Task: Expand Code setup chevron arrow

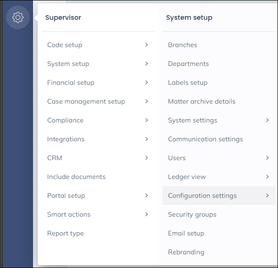Action: (x=146, y=45)
